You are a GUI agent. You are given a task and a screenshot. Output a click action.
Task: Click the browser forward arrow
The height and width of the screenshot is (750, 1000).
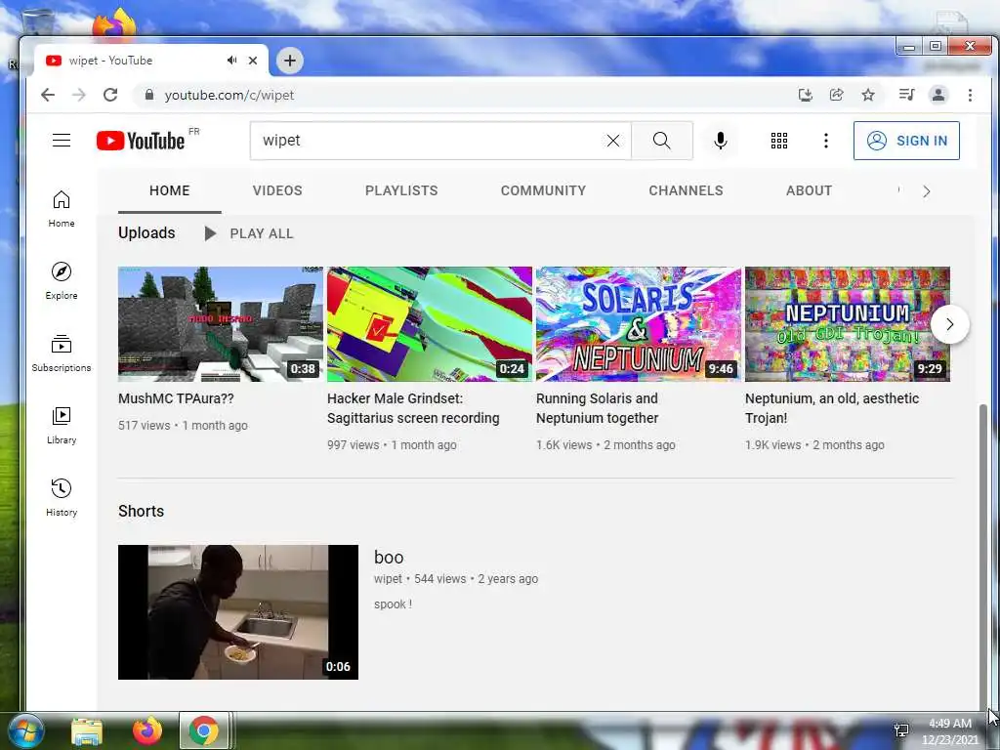(79, 95)
